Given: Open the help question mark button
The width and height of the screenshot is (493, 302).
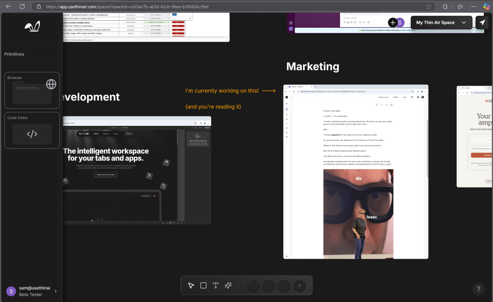Looking at the screenshot, I should coord(478,289).
